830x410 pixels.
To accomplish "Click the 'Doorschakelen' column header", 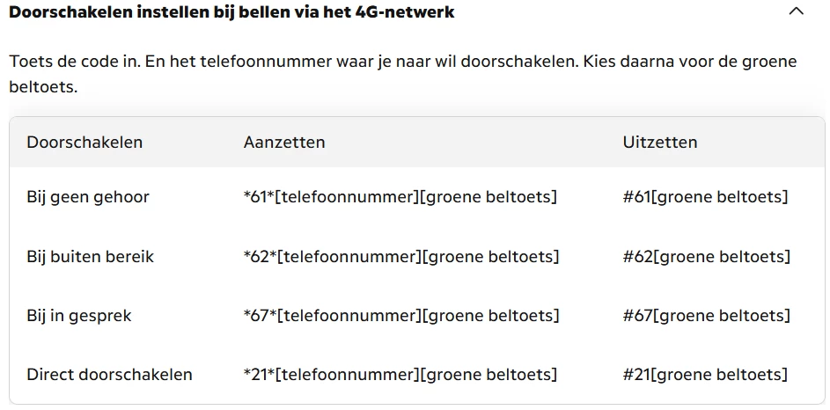I will [x=84, y=143].
